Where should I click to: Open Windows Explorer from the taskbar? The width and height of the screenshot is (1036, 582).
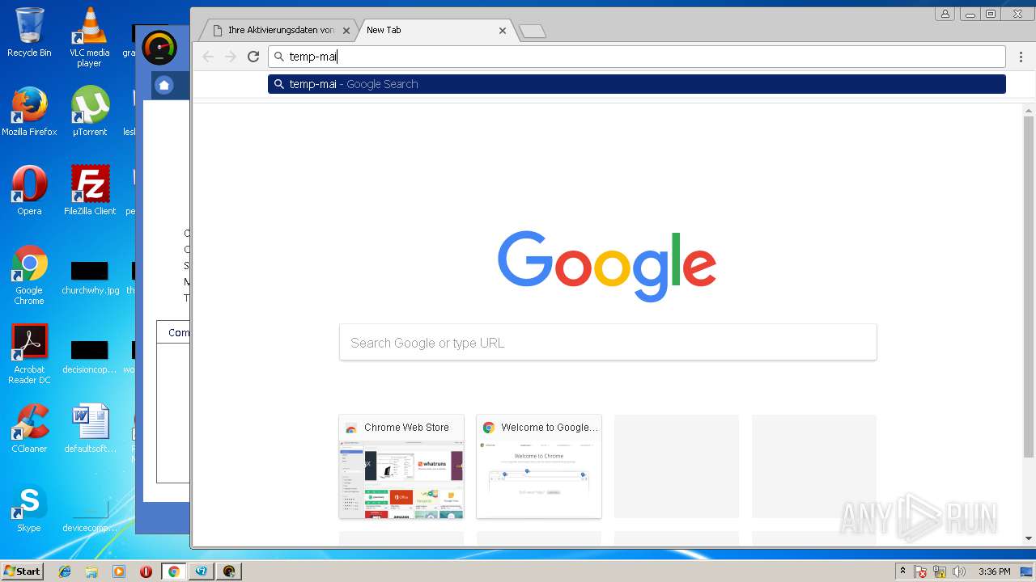click(x=91, y=571)
